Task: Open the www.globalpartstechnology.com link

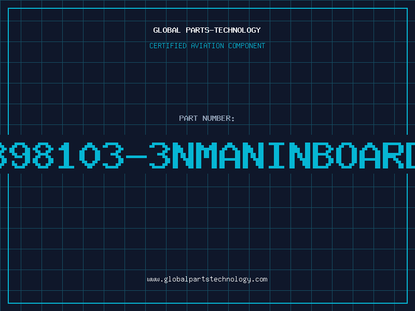Action: coord(207,279)
